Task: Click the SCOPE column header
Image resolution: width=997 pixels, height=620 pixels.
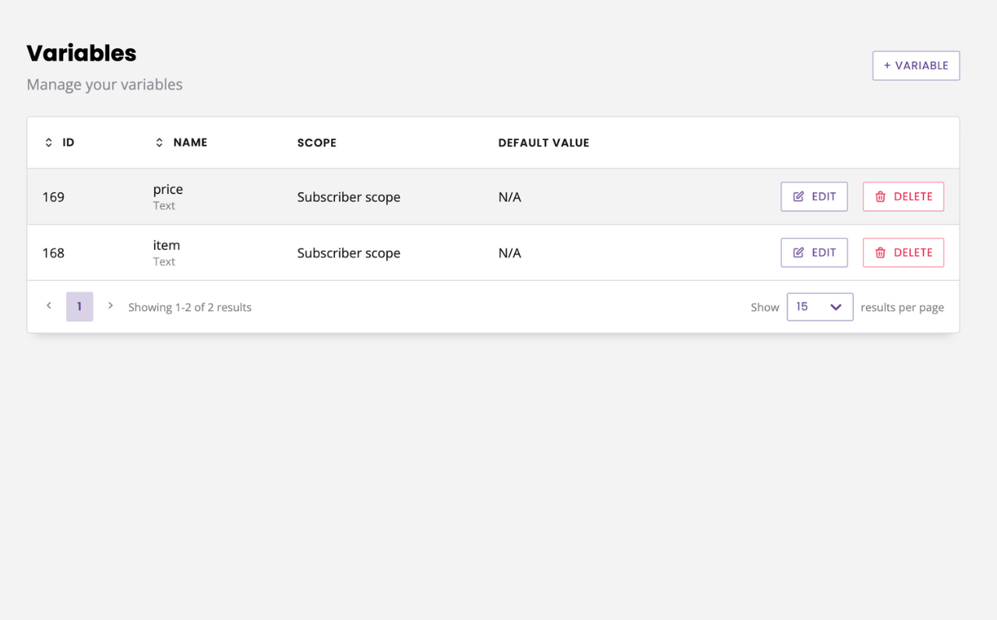Action: [316, 143]
